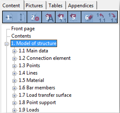Click the move chapter down 1.1 icon
The width and height of the screenshot is (120, 113).
[x=113, y=18]
